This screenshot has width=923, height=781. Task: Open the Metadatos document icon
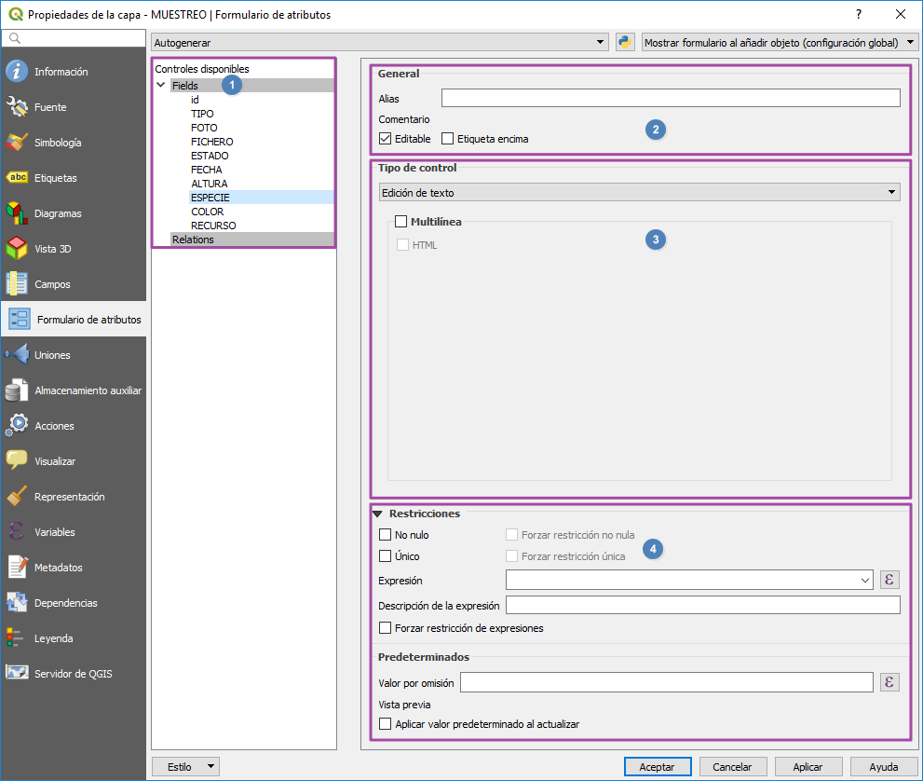[x=17, y=567]
